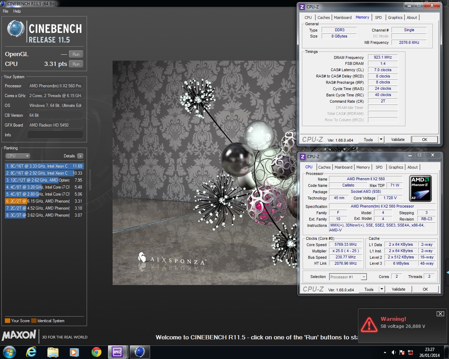The height and width of the screenshot is (359, 449).
Task: Open Graphics tab in upper CPU-Z window
Action: 395,18
